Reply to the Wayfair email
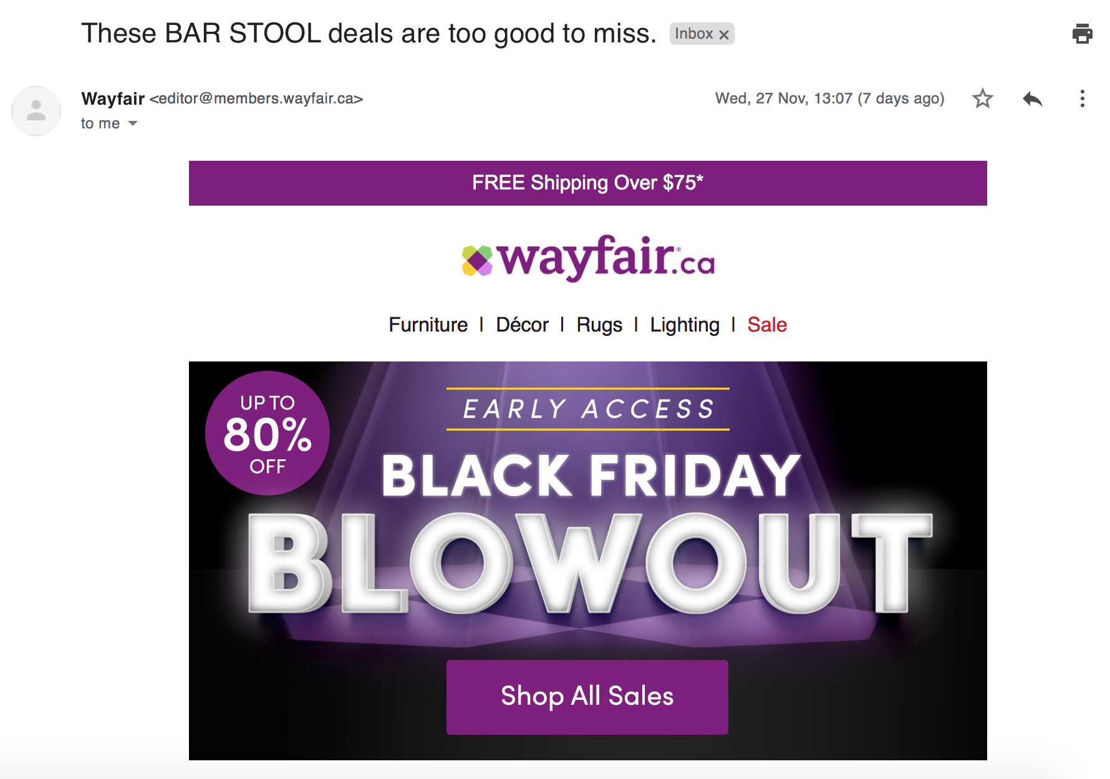Image resolution: width=1110 pixels, height=779 pixels. coord(1032,98)
